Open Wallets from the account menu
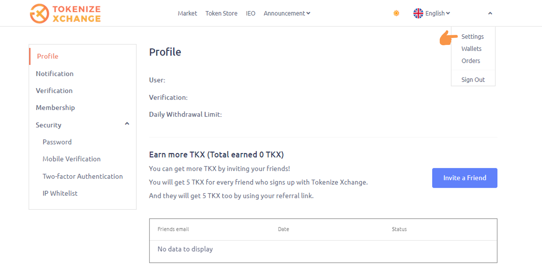 [x=471, y=49]
